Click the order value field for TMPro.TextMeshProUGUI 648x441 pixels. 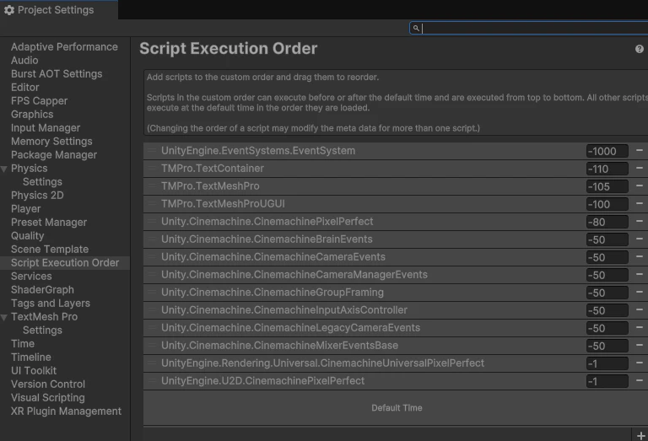[607, 204]
